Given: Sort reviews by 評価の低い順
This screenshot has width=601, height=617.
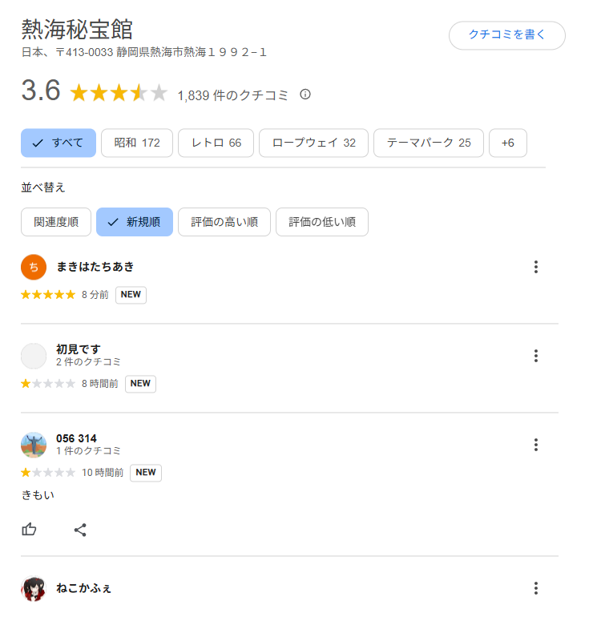Looking at the screenshot, I should [322, 222].
